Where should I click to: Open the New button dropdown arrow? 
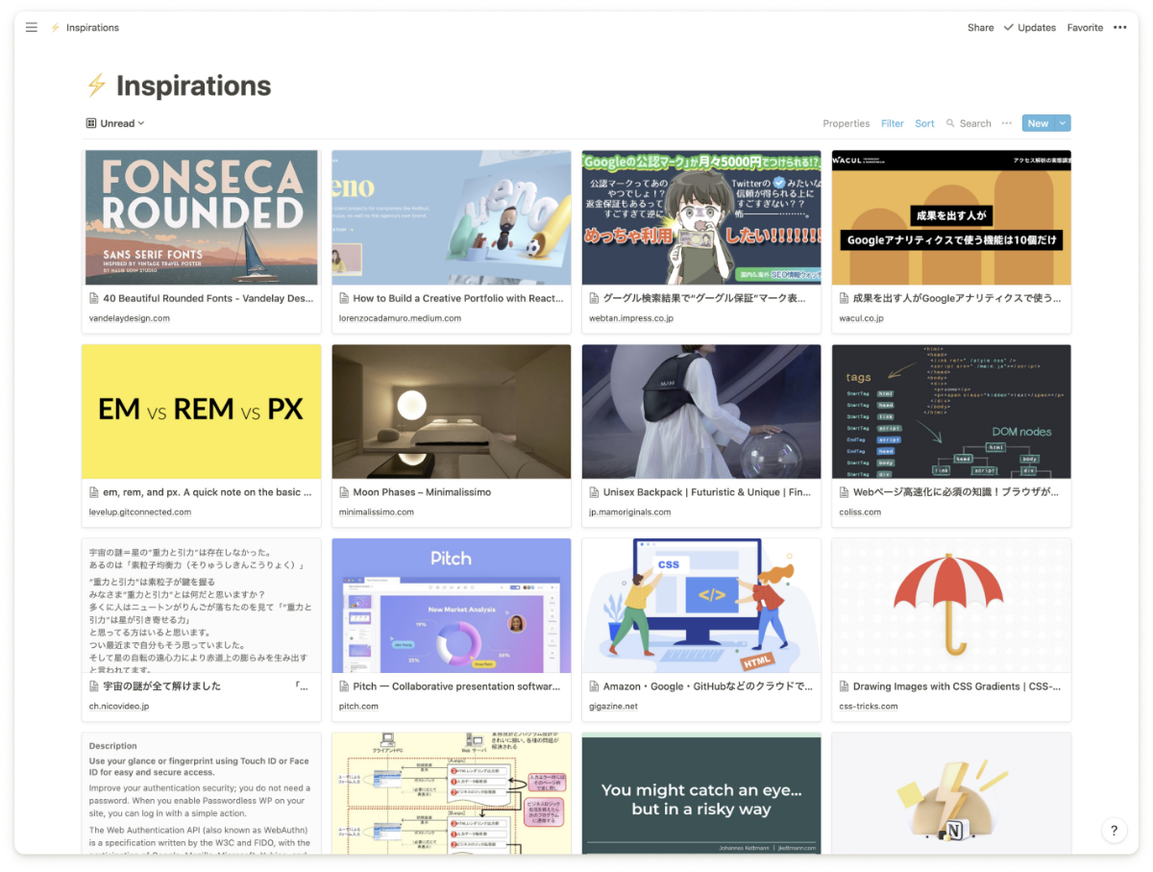click(x=1063, y=123)
